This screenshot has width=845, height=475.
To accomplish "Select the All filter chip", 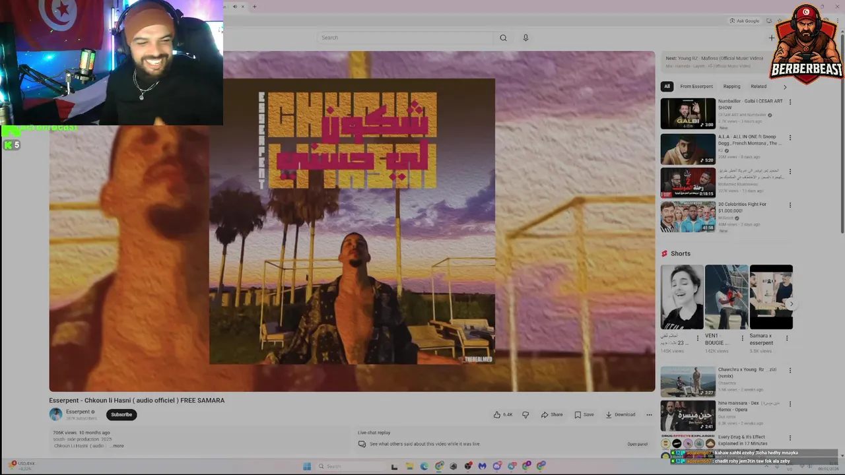I will 667,86.
